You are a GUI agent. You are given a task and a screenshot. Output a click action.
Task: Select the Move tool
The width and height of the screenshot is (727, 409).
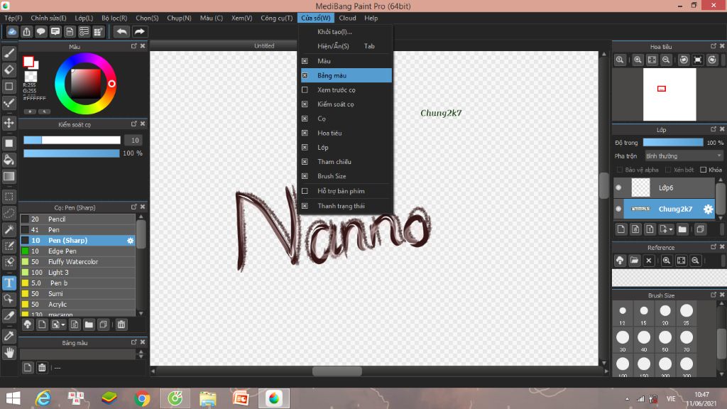pos(9,123)
